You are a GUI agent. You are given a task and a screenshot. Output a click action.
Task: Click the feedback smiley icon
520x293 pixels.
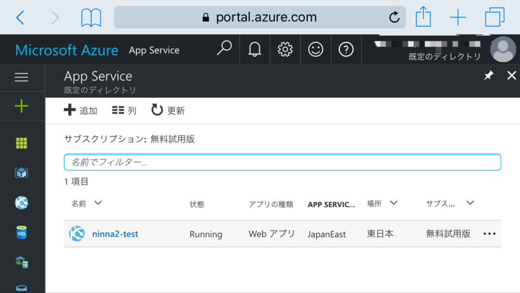315,49
